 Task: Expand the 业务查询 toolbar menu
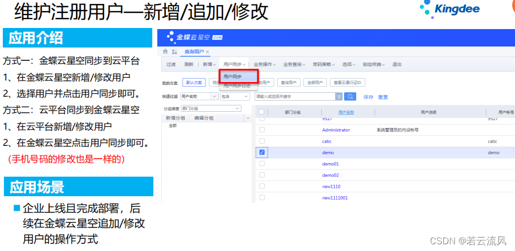coord(294,65)
